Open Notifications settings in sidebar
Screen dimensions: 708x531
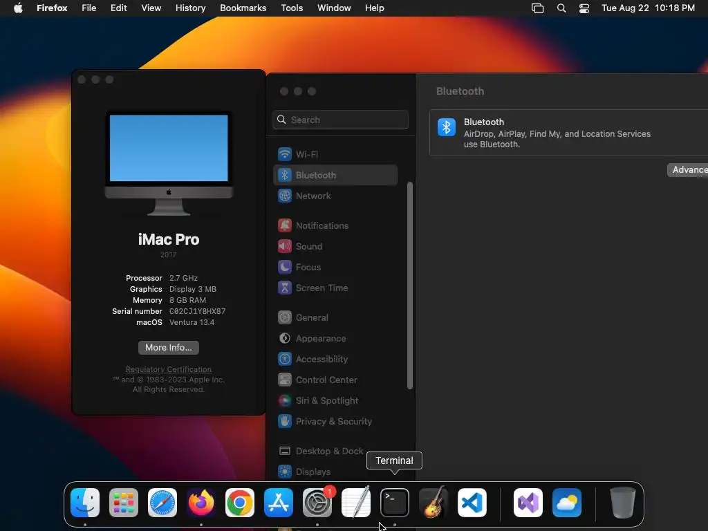coord(335,226)
